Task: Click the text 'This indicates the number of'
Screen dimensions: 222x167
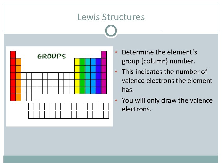Action: (x=165, y=72)
